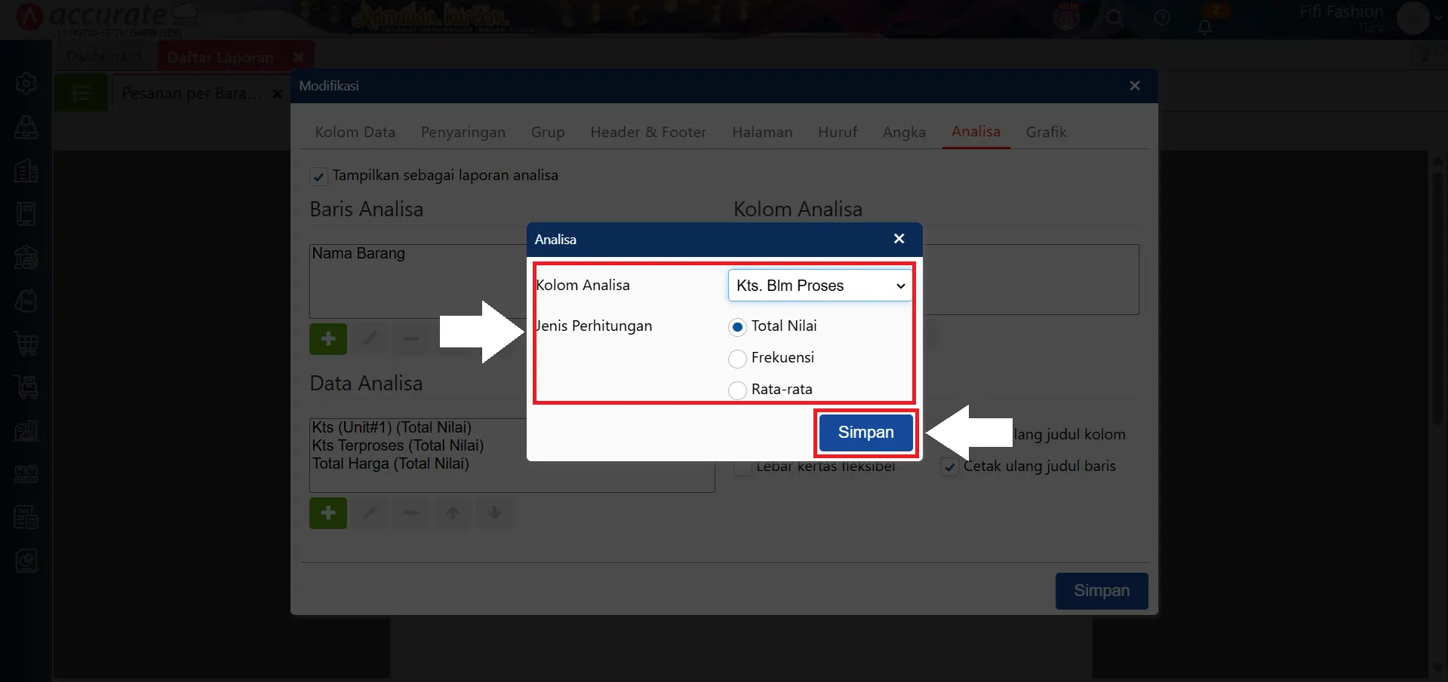Click the notification bell icon

tap(1205, 27)
